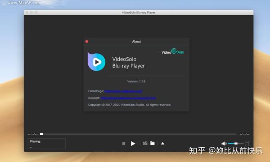
Task: Close the About dialog with red button
Action: pos(87,42)
